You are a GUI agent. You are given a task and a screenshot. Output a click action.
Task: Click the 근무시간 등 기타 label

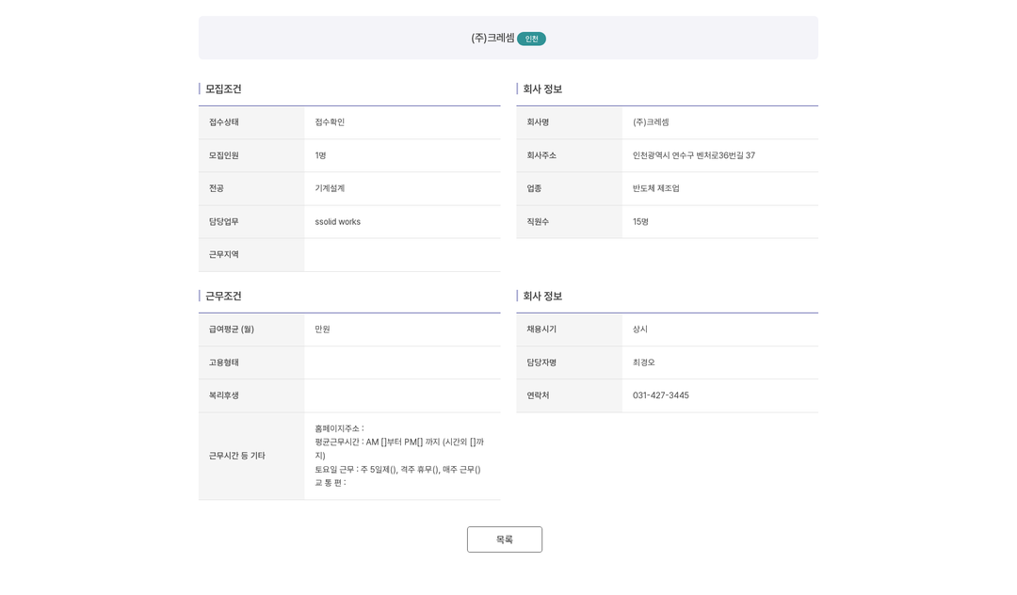tap(236, 456)
